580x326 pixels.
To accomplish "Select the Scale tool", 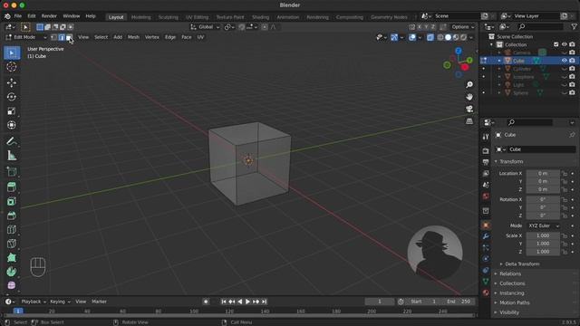I will pos(12,110).
